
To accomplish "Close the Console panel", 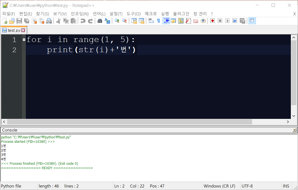I will 294,130.
